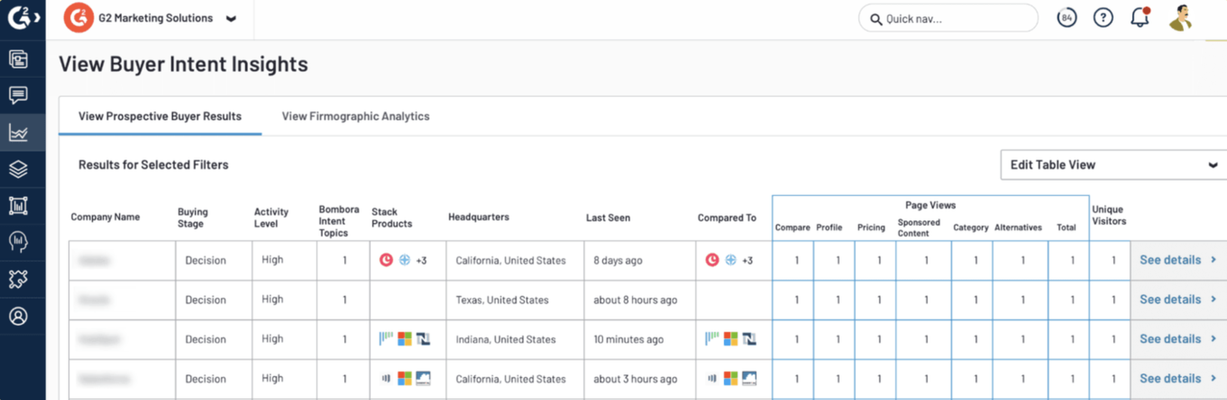
Task: Click the chart image icon in Compared To, 3 hours ago row
Action: click(x=749, y=378)
